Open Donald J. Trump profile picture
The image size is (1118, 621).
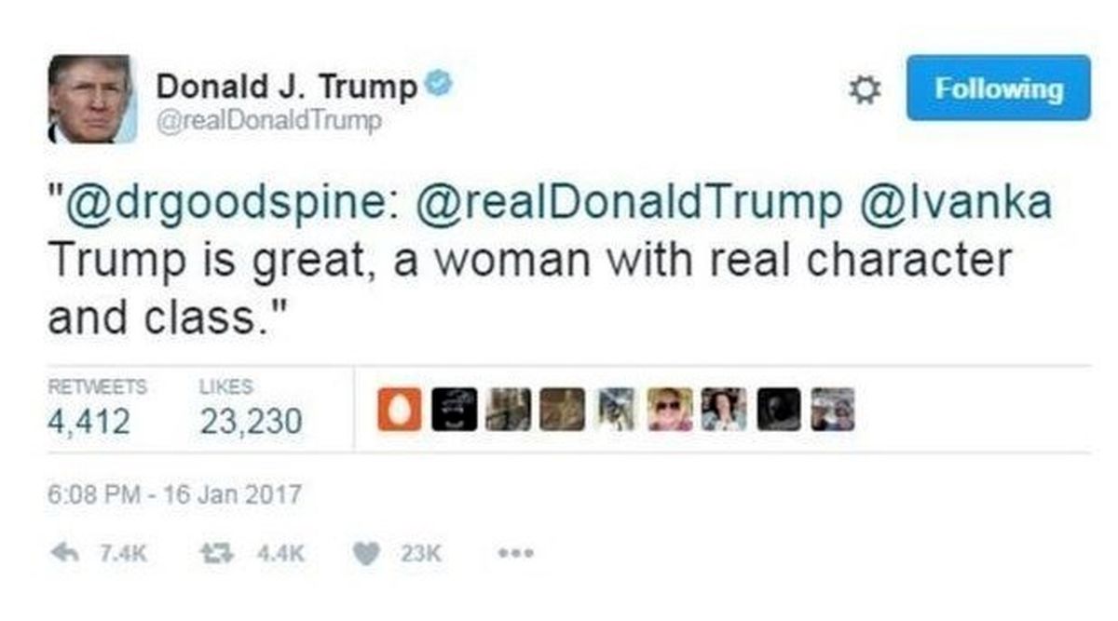(92, 99)
